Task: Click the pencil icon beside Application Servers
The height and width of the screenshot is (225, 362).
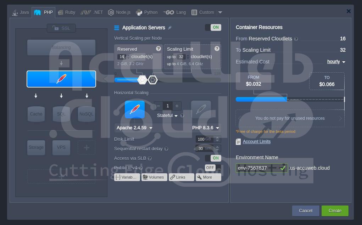Action: point(170,28)
